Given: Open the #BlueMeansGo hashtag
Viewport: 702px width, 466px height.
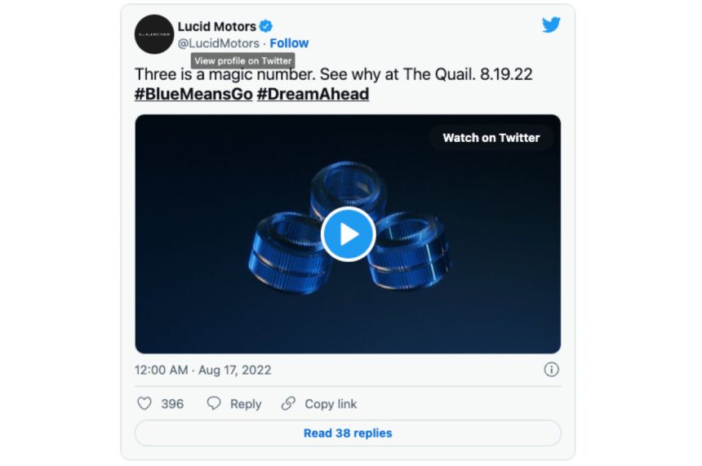Looking at the screenshot, I should click(x=193, y=94).
